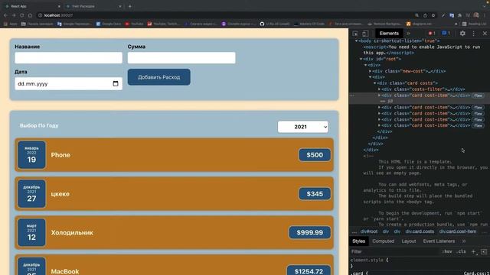The width and height of the screenshot is (490, 275).
Task: Switch to the React App browser tab
Action: pos(32,6)
